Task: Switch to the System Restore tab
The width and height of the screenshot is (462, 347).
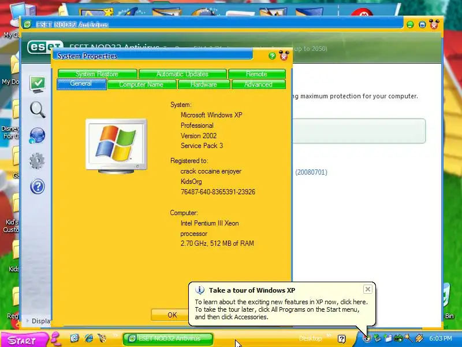Action: click(97, 74)
